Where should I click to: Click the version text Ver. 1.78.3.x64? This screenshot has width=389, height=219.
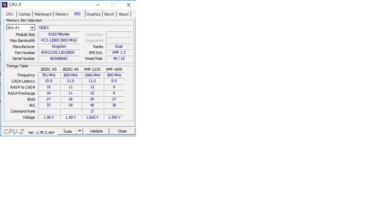pos(41,132)
